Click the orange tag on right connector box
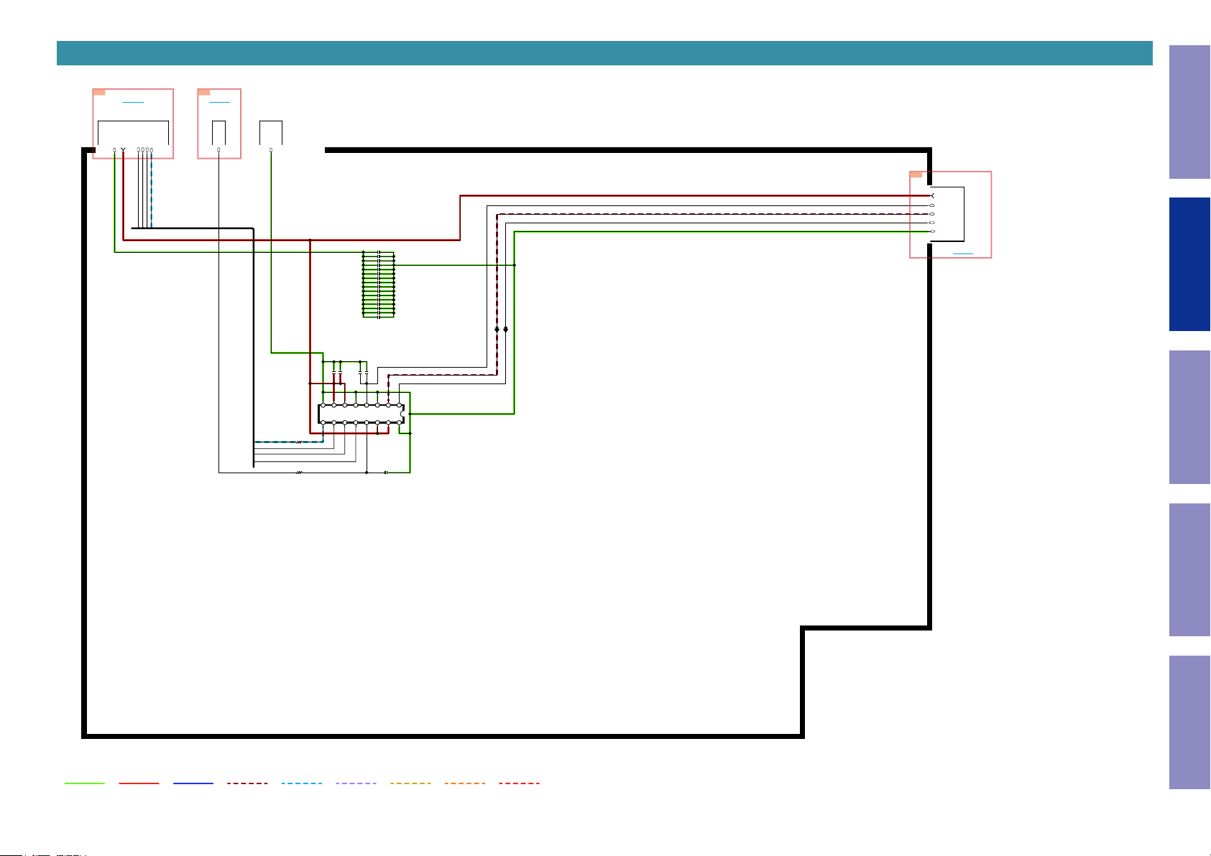The height and width of the screenshot is (856, 1211). pyautogui.click(x=916, y=175)
